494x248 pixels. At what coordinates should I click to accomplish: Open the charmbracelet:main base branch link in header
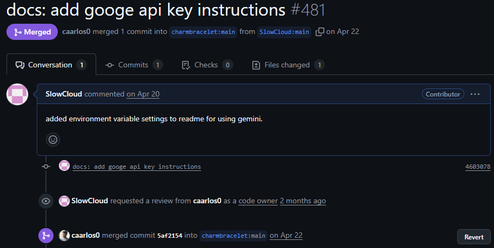point(203,32)
